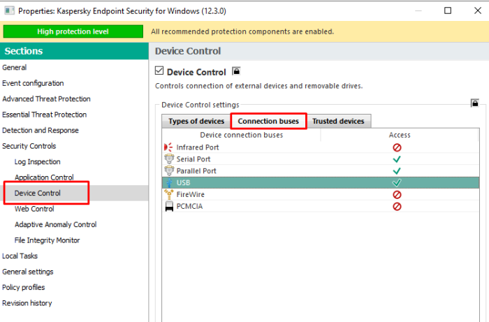The height and width of the screenshot is (322, 489).
Task: Open Detection and Response section
Action: pos(41,131)
